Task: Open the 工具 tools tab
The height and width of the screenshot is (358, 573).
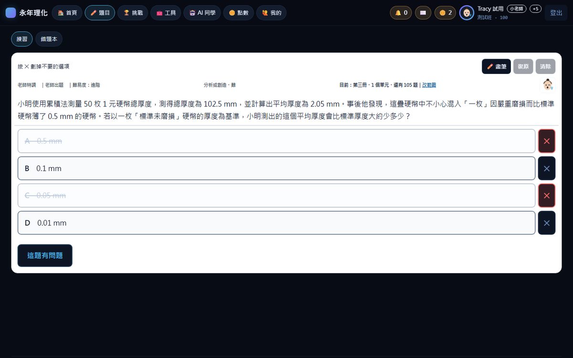Action: (166, 13)
